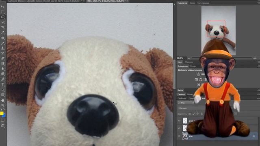Select the background layer thumbnail

pos(185,136)
